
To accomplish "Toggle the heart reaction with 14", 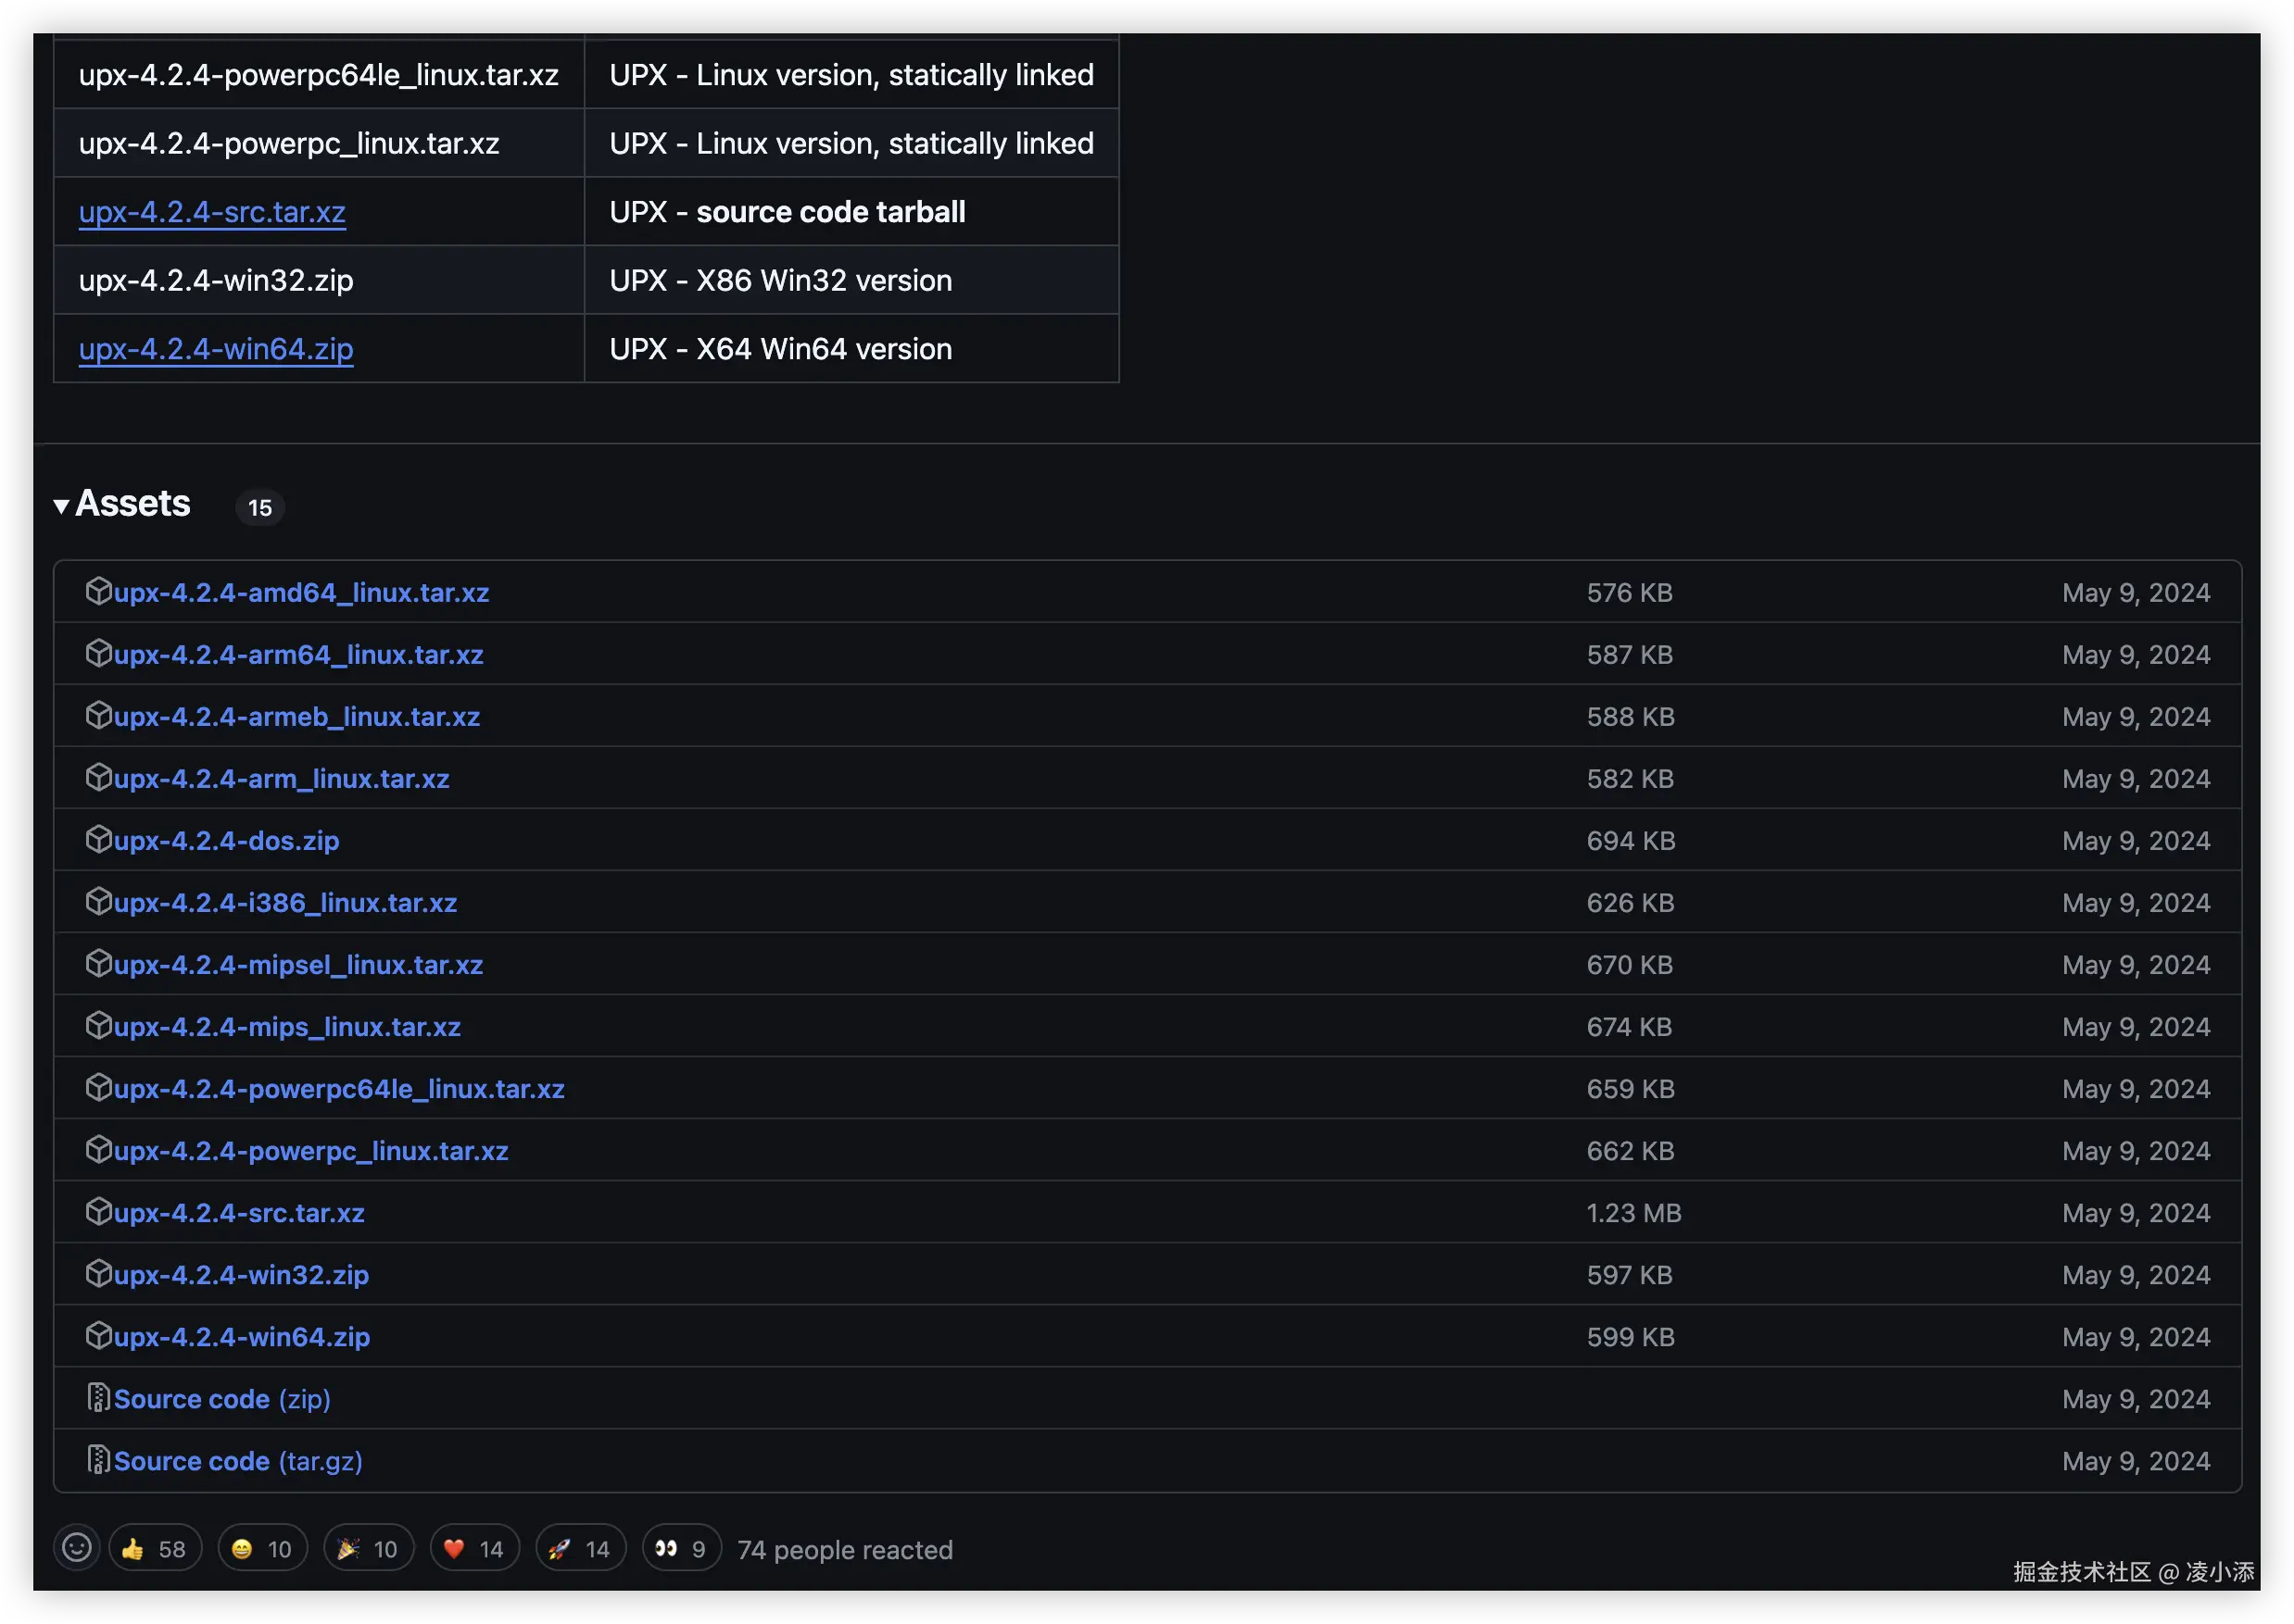I will click(x=474, y=1549).
